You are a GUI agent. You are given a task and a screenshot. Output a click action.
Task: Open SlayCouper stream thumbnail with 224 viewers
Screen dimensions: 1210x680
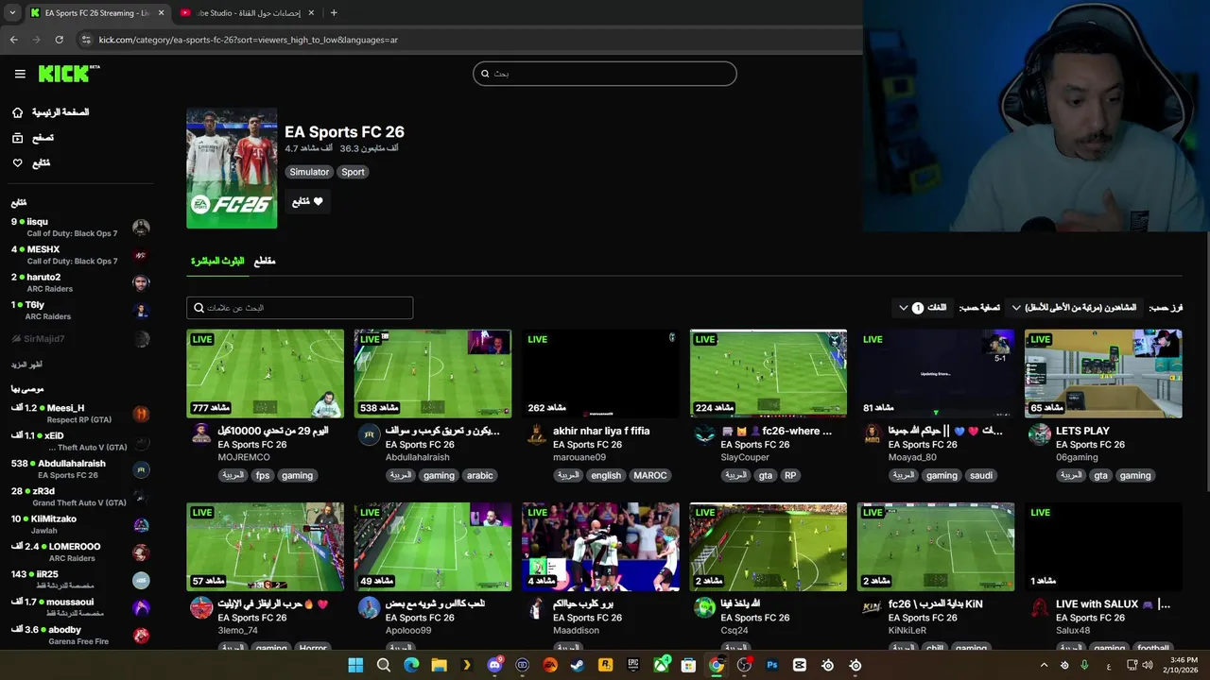click(769, 373)
